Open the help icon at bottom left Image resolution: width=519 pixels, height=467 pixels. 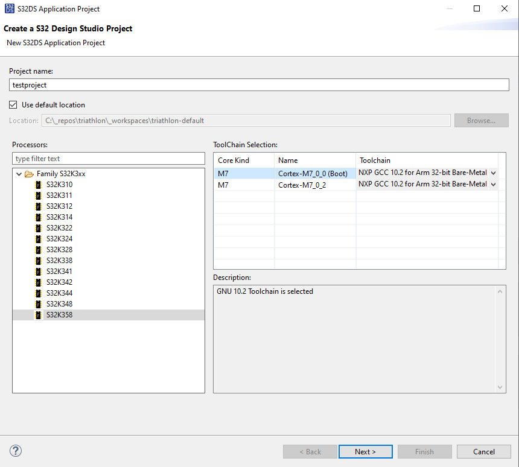tap(15, 451)
